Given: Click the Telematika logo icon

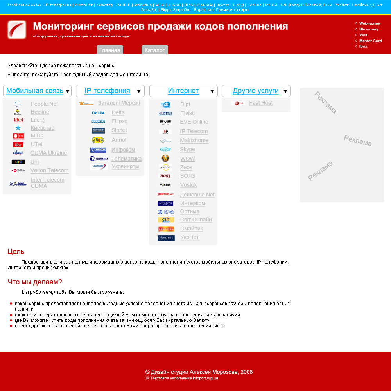Looking at the screenshot, I should 99,159.
